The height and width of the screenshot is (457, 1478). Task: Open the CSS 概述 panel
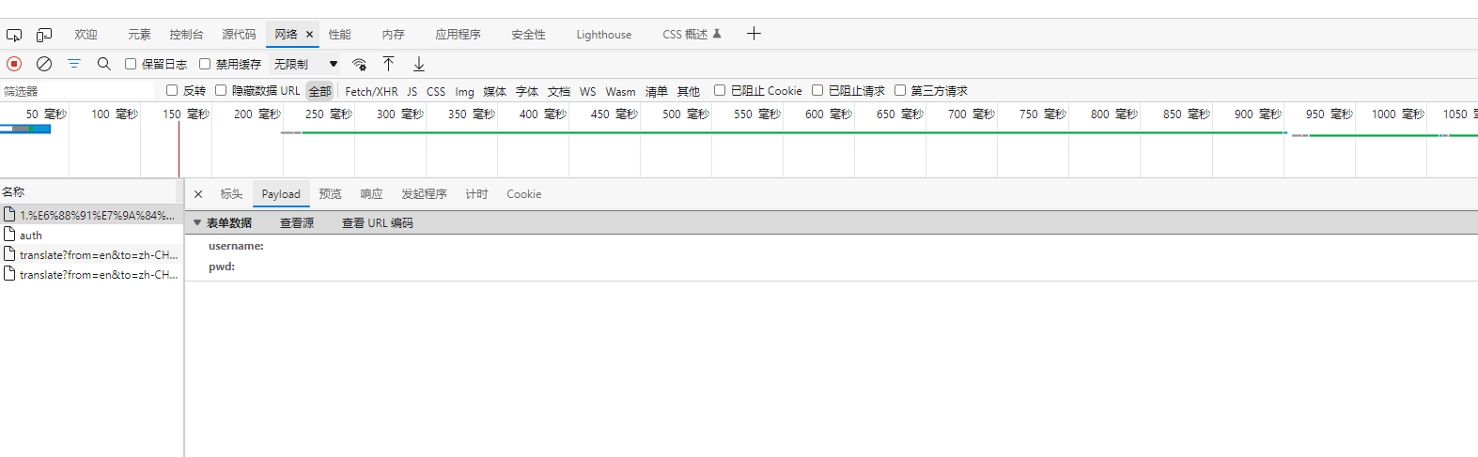click(685, 35)
